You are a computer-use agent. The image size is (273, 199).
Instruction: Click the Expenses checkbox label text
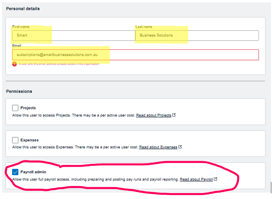[30, 140]
